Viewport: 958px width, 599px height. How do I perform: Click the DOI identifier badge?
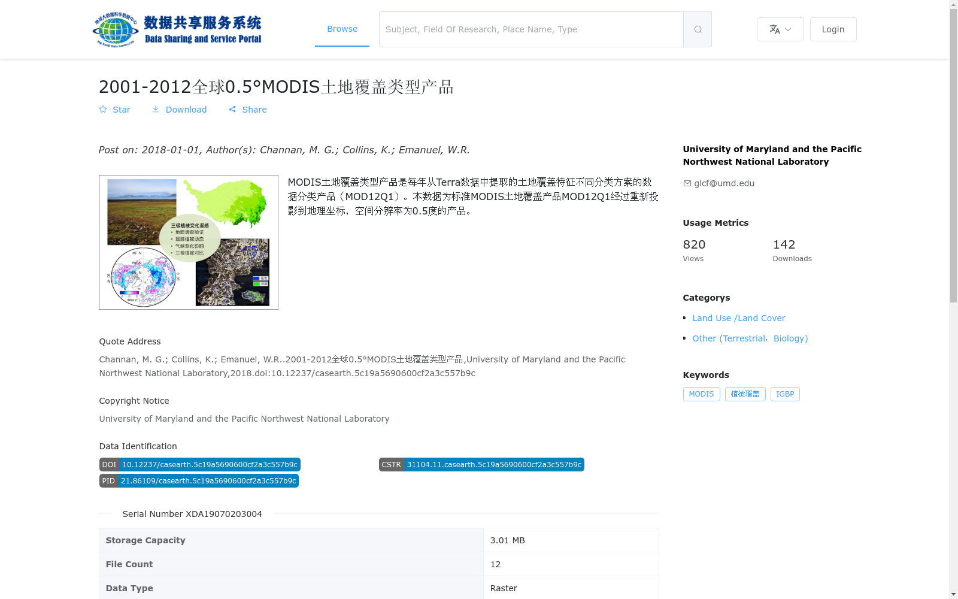point(199,465)
